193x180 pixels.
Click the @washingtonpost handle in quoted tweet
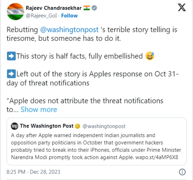pos(104,126)
